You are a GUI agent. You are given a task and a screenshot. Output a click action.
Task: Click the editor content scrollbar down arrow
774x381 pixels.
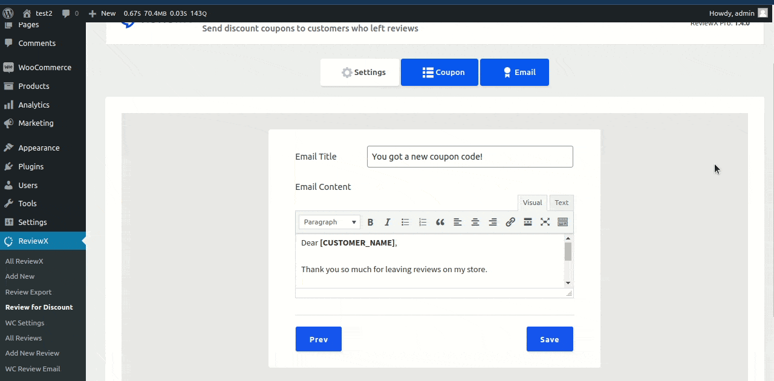(568, 282)
